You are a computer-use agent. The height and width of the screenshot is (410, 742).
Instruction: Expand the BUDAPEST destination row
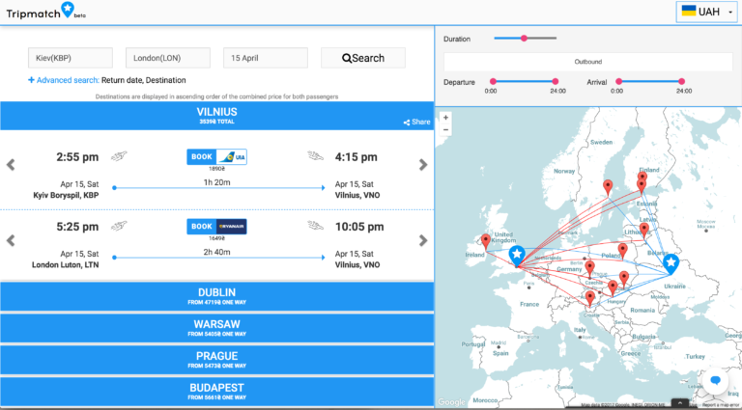tap(216, 392)
